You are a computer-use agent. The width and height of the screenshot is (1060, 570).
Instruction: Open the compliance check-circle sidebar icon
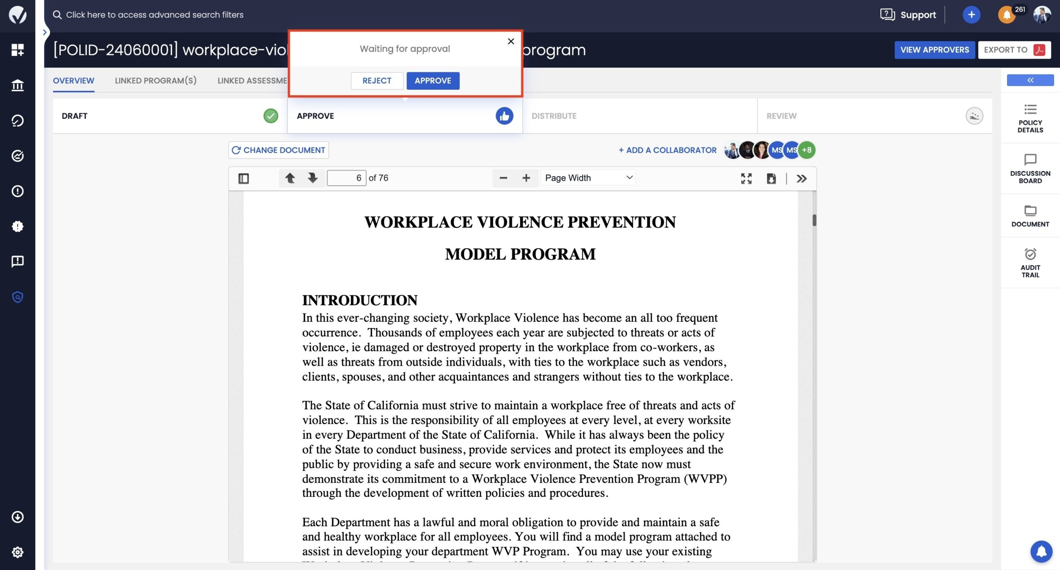[x=17, y=156]
